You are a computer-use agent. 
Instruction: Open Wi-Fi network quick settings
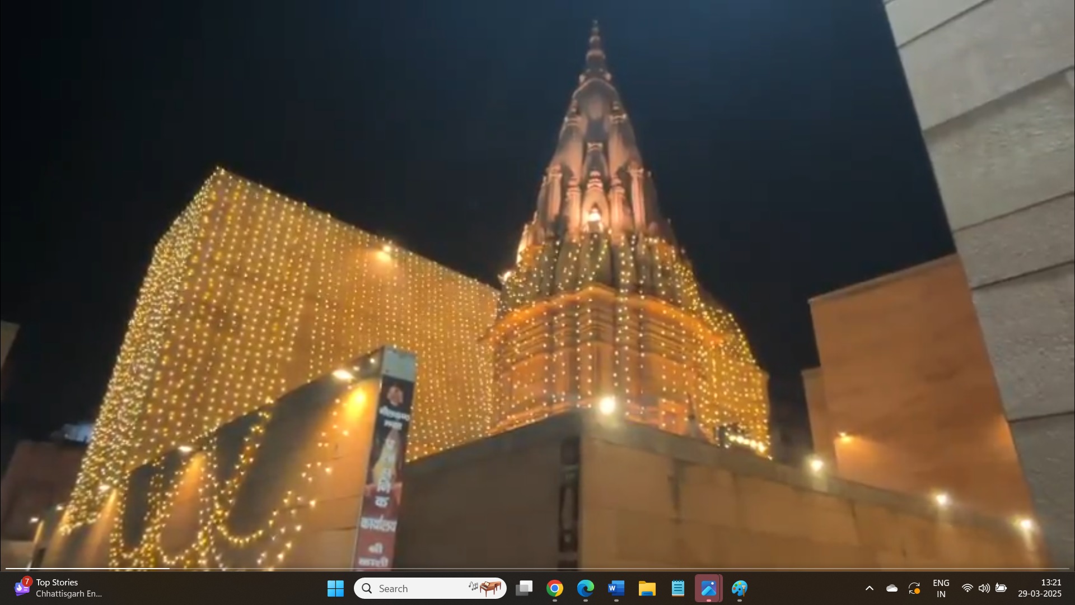tap(967, 588)
